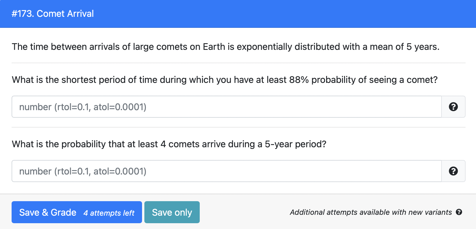
Task: Focus the answer field for the shortest period question
Action: (x=226, y=107)
